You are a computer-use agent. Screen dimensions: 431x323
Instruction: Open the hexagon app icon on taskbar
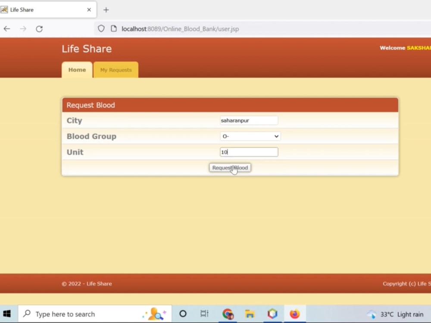272,314
